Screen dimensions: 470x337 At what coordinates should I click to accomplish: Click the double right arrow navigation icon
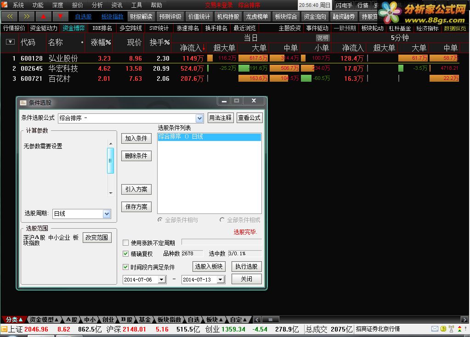point(26,17)
